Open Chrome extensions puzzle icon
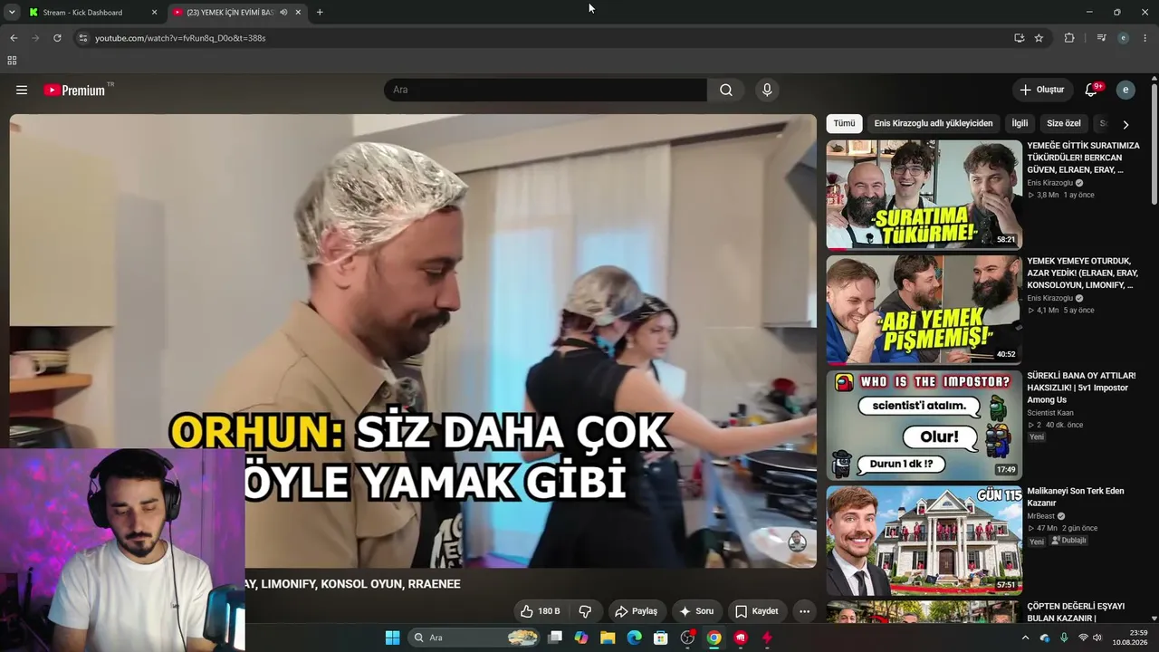1159x652 pixels. coord(1069,38)
